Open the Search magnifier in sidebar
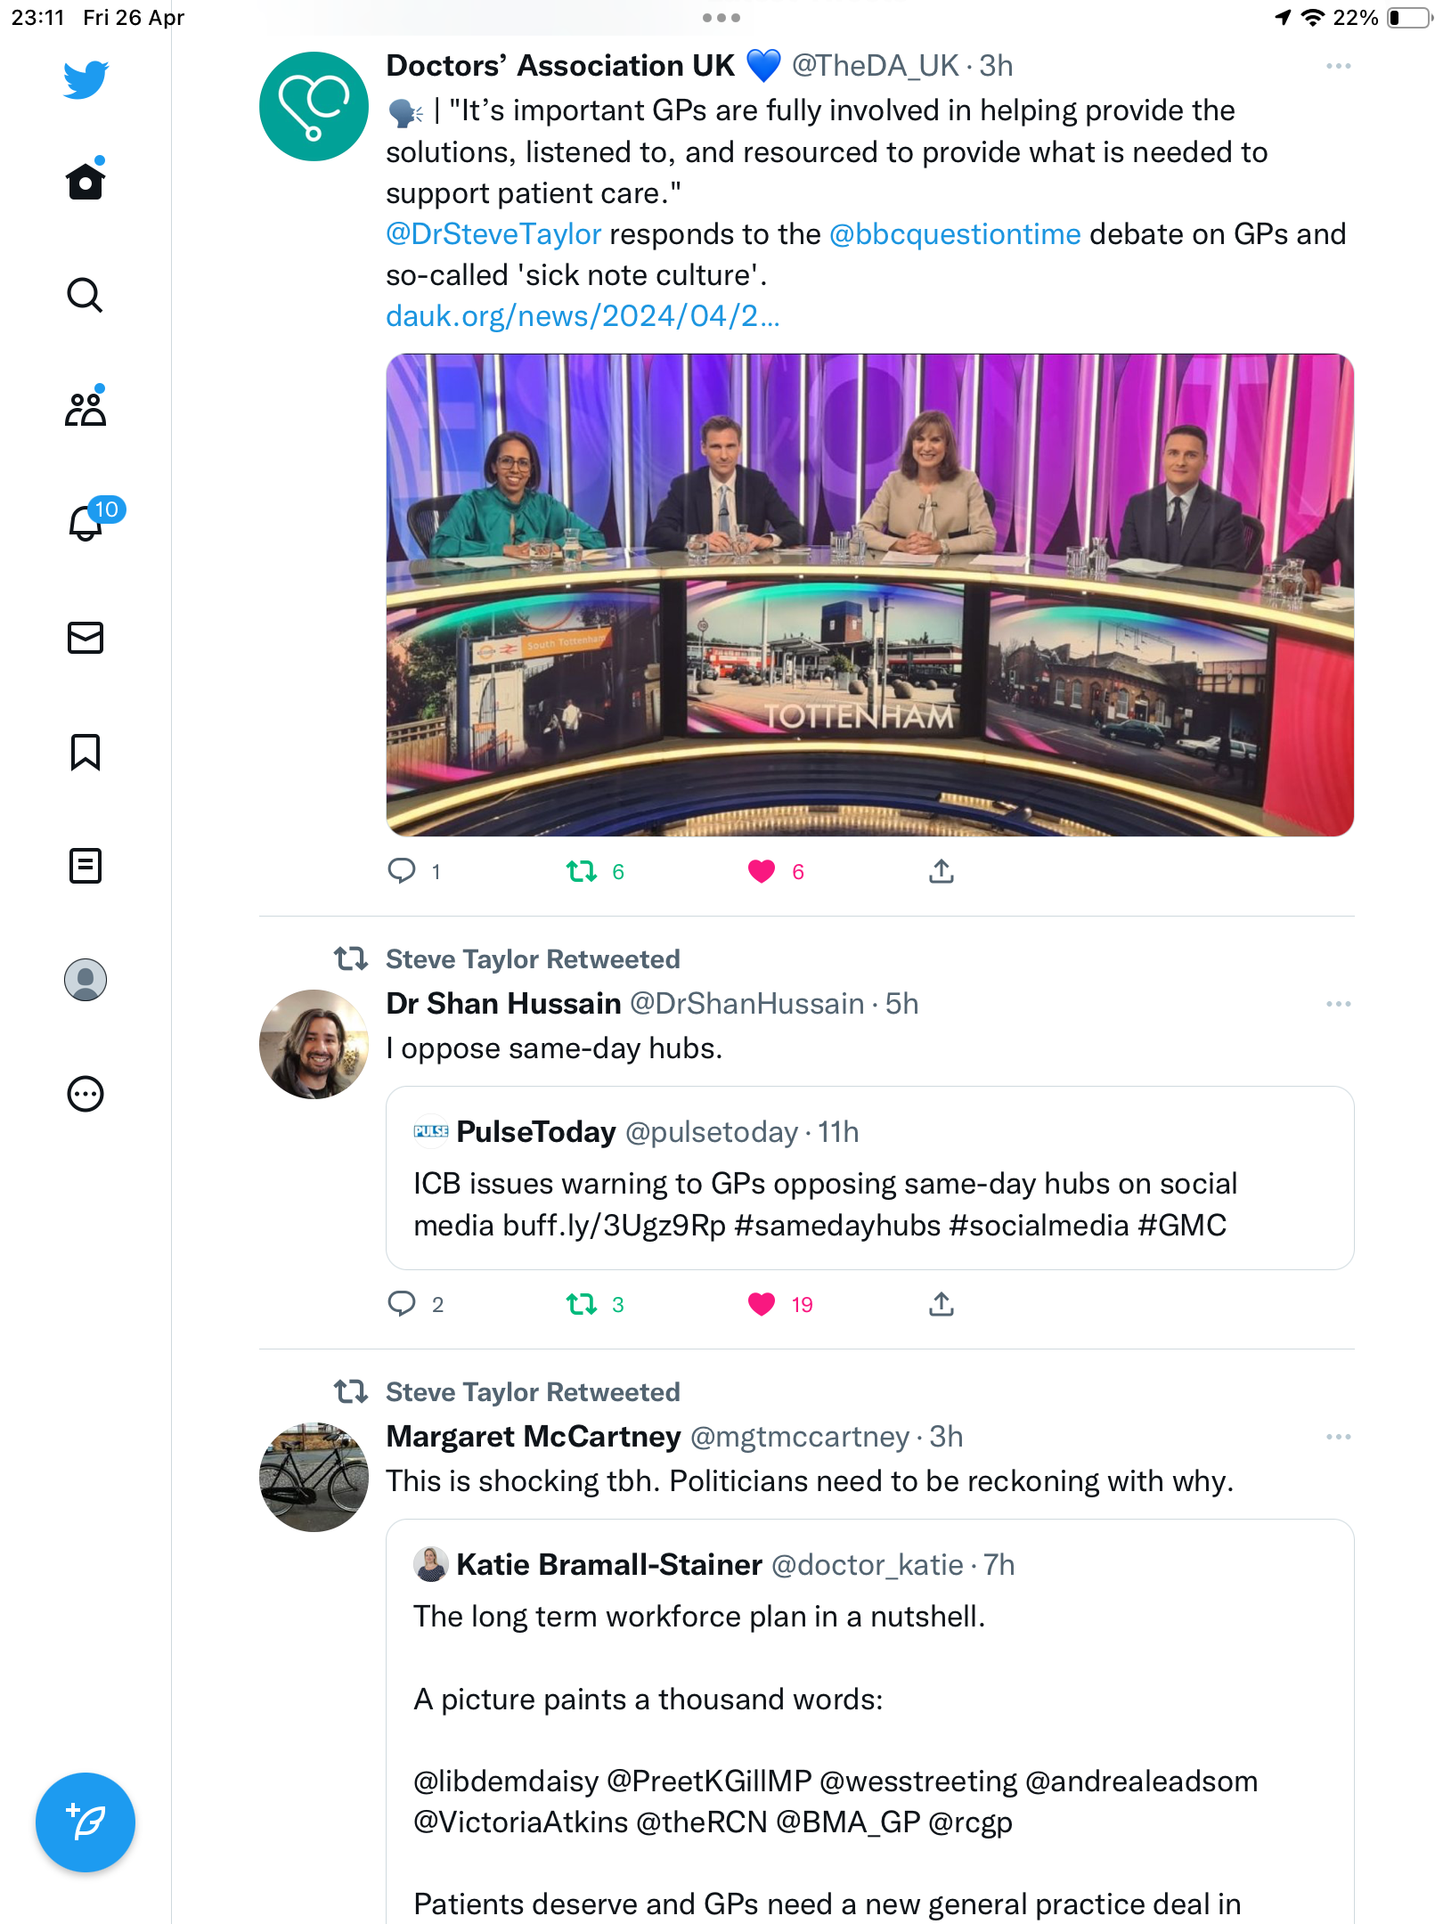Screen dimensions: 1443x1924 coord(86,295)
